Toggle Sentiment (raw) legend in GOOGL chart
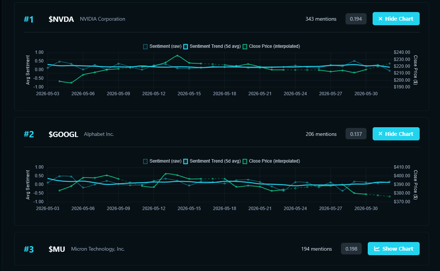This screenshot has height=271, width=440. pyautogui.click(x=162, y=161)
